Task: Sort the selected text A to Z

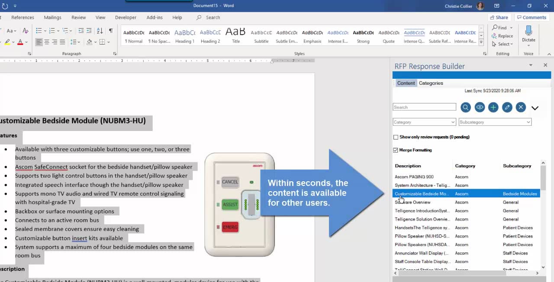Action: pyautogui.click(x=100, y=31)
